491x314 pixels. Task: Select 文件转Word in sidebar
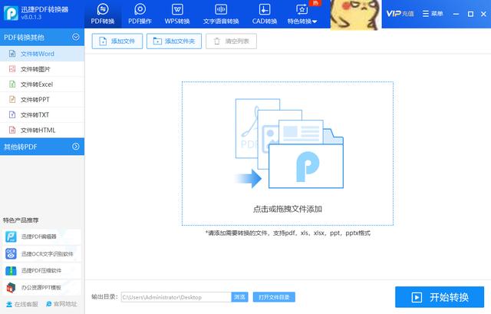[42, 54]
